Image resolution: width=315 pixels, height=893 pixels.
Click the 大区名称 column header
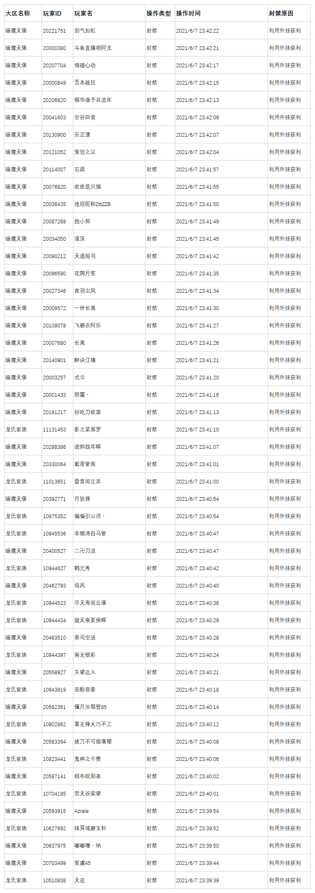point(18,13)
